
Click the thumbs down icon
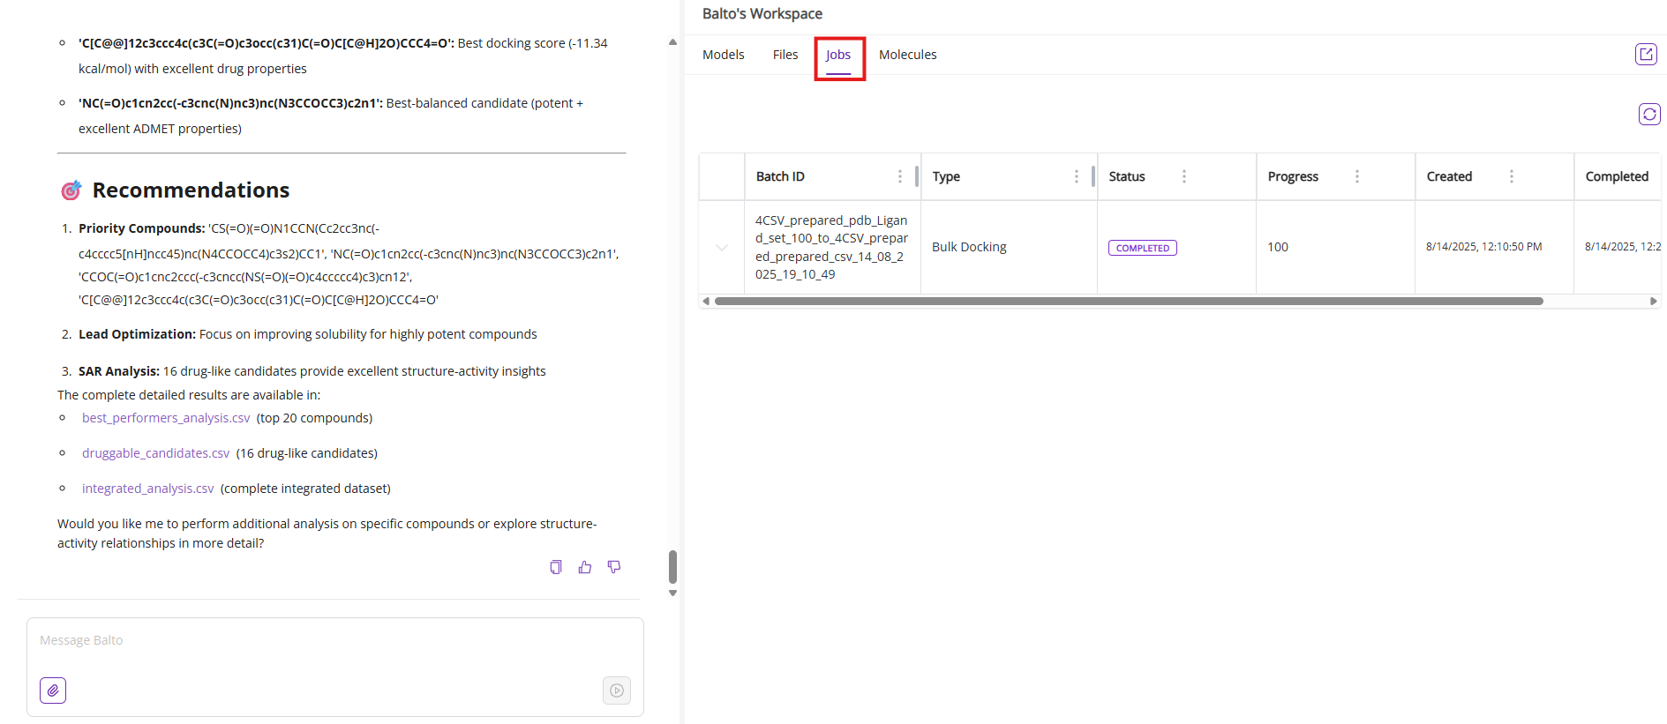pos(614,567)
